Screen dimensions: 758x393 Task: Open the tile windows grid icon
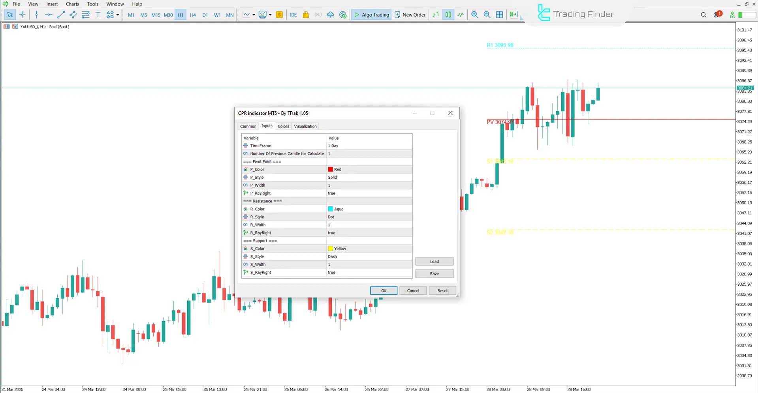(499, 15)
